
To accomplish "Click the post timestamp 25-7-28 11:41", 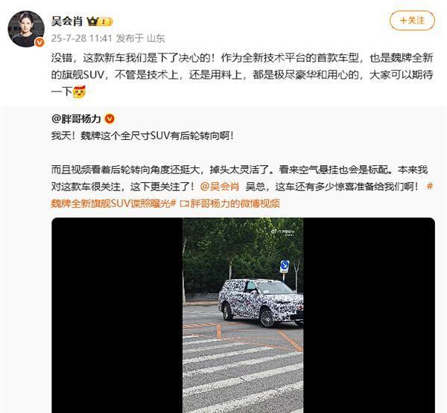I will (81, 38).
